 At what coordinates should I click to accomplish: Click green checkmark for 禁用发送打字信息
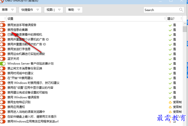pyautogui.click(x=170, y=49)
